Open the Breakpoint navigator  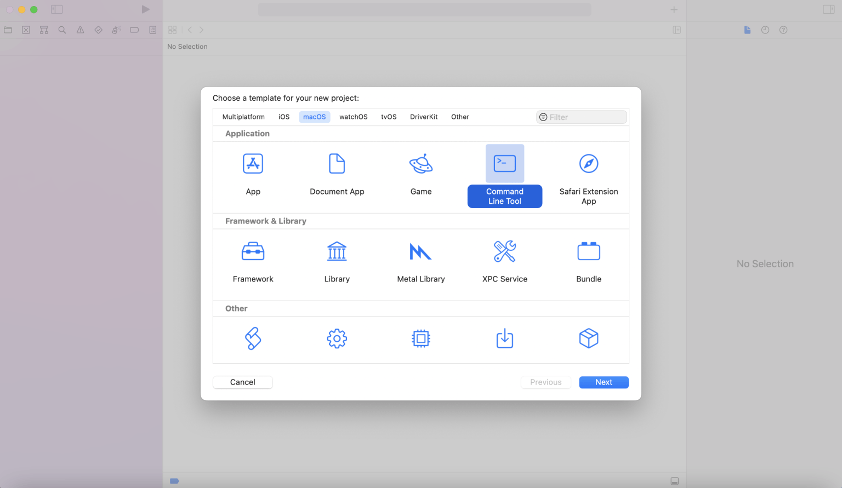[x=134, y=30]
